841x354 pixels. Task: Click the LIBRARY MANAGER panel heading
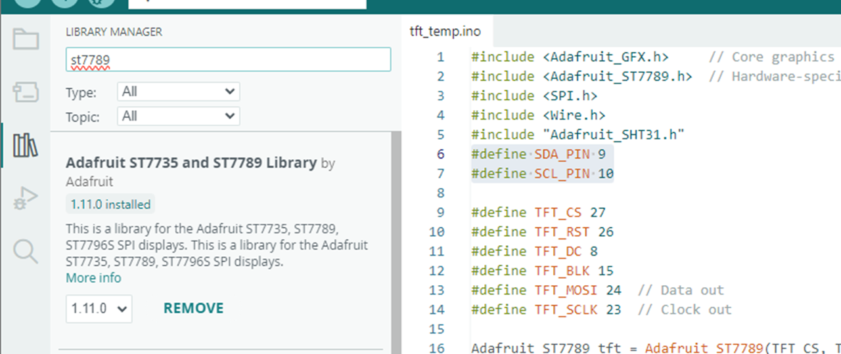pyautogui.click(x=114, y=31)
